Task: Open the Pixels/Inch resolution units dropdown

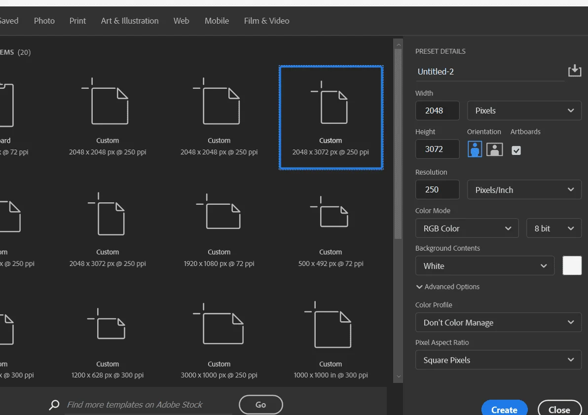Action: (524, 190)
